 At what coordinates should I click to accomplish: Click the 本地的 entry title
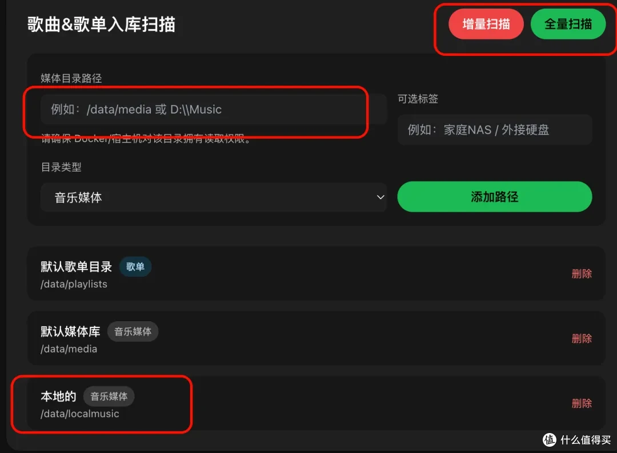pos(58,397)
